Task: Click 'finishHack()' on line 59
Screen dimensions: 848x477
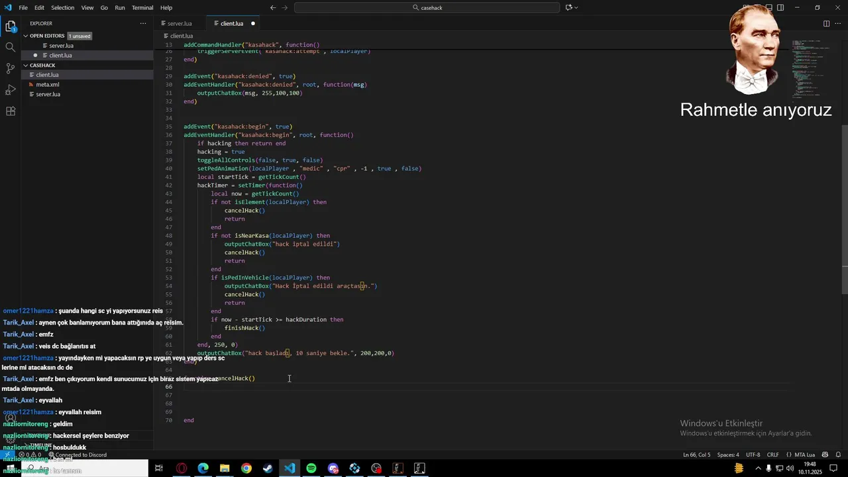Action: (244, 328)
